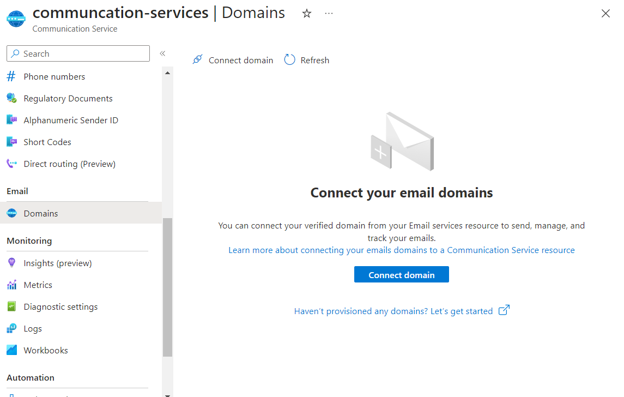The width and height of the screenshot is (624, 397).
Task: Click the Automation section heading
Action: 31,377
